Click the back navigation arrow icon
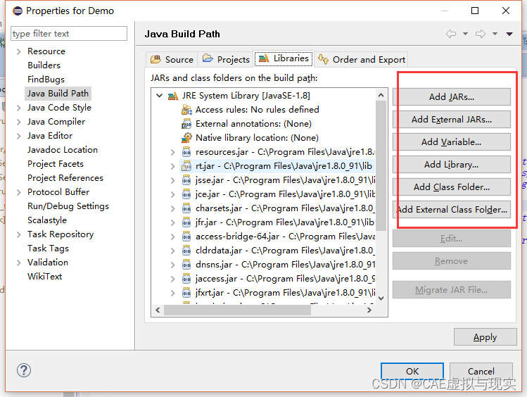 [x=451, y=34]
